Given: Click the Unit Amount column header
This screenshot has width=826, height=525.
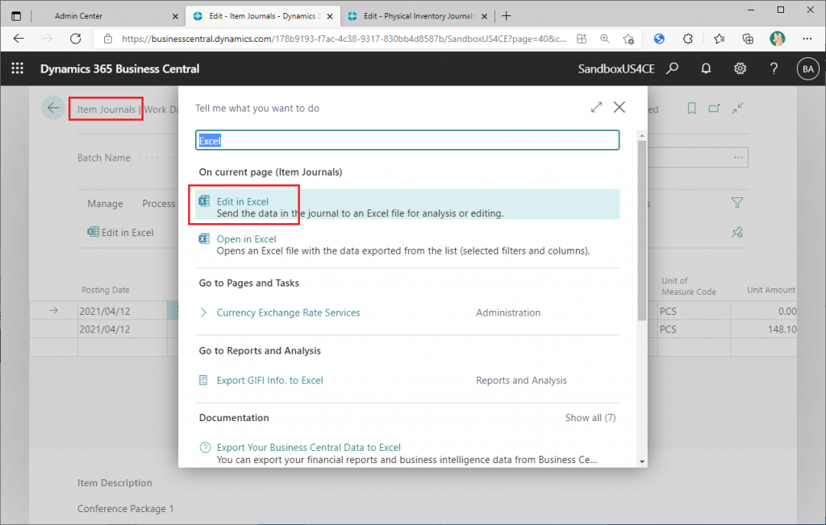Looking at the screenshot, I should (771, 290).
